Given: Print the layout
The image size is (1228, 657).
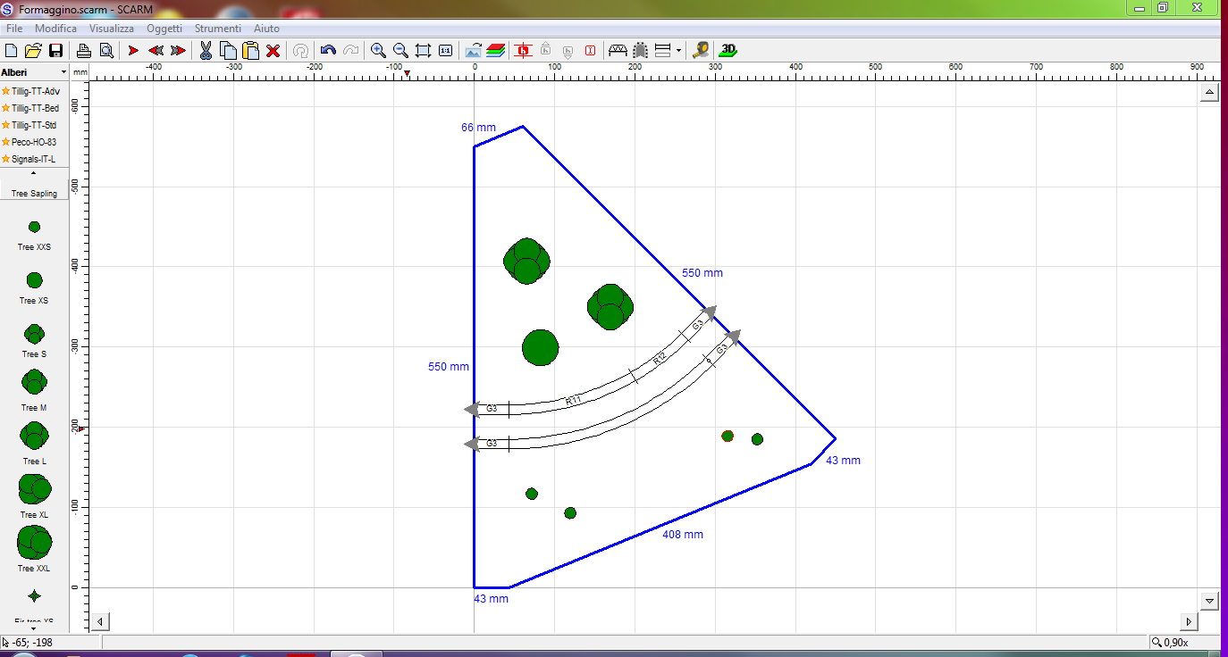Looking at the screenshot, I should (84, 51).
